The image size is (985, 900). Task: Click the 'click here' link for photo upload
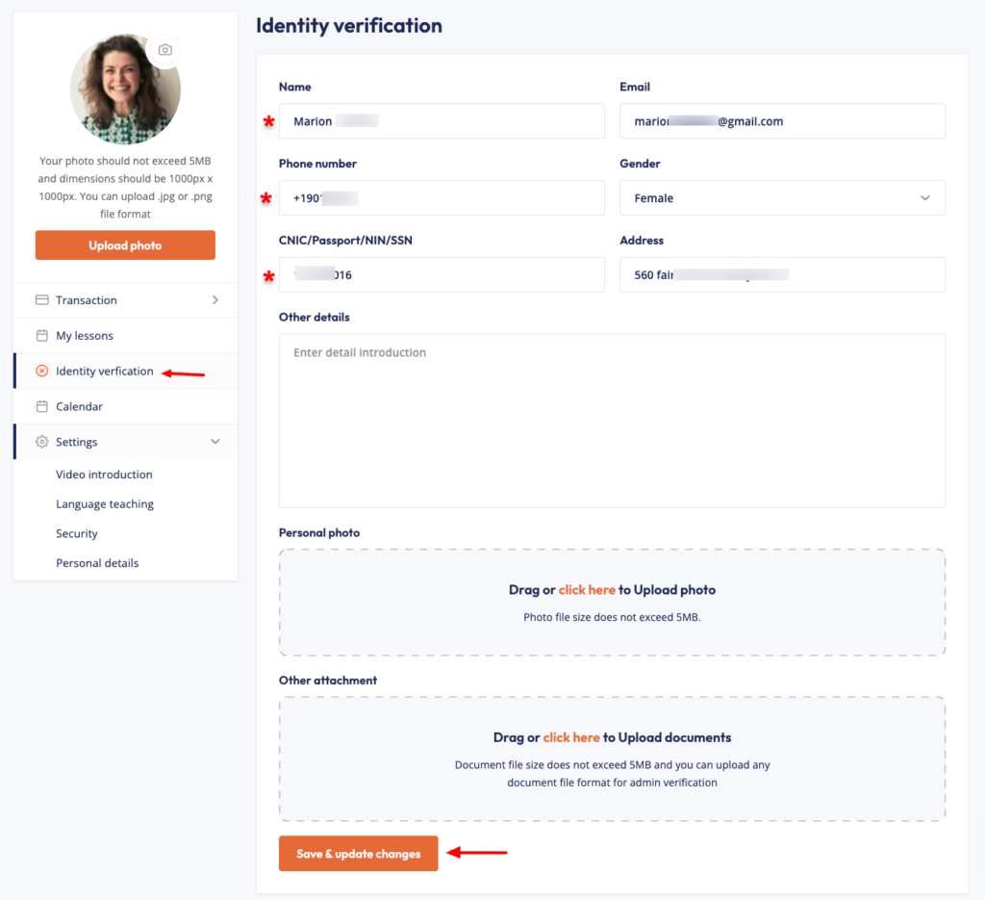tap(587, 590)
